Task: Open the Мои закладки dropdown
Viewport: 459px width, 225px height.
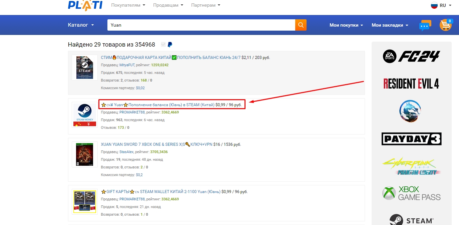Action: (x=390, y=25)
